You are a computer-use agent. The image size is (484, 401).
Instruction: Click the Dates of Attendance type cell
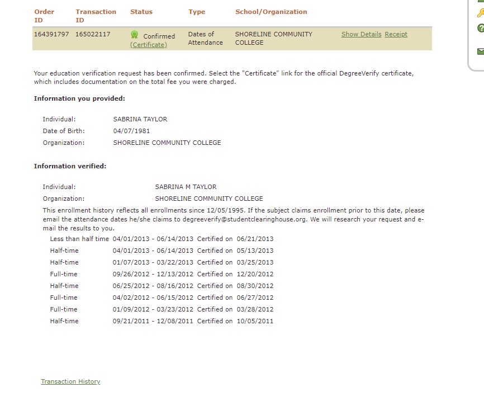[205, 38]
